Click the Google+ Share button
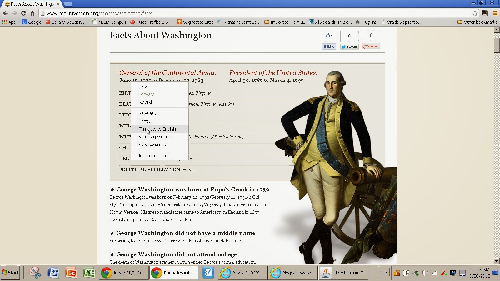The image size is (500, 281). [x=371, y=46]
